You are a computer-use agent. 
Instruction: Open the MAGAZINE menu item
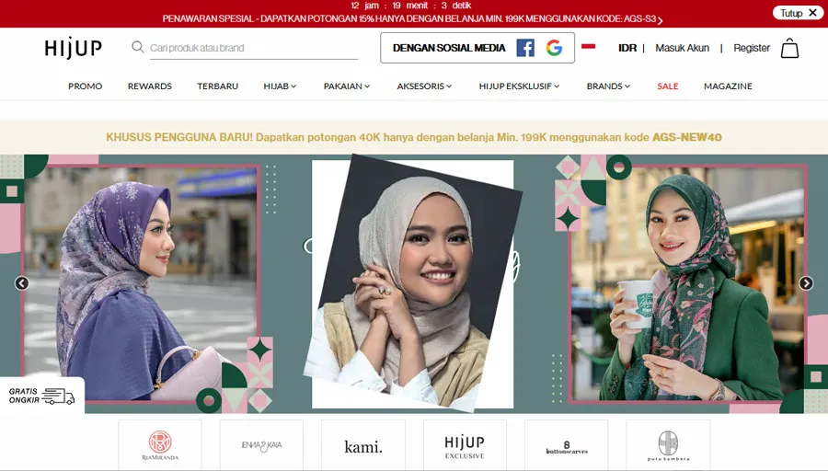click(x=728, y=86)
